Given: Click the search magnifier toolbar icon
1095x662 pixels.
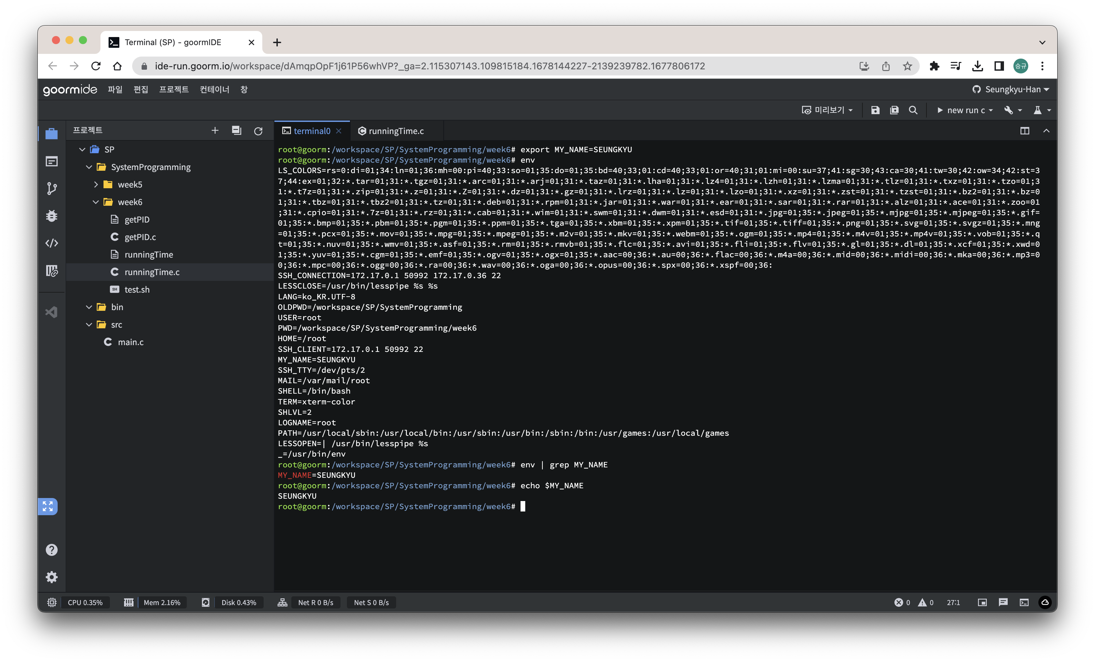Looking at the screenshot, I should (913, 110).
